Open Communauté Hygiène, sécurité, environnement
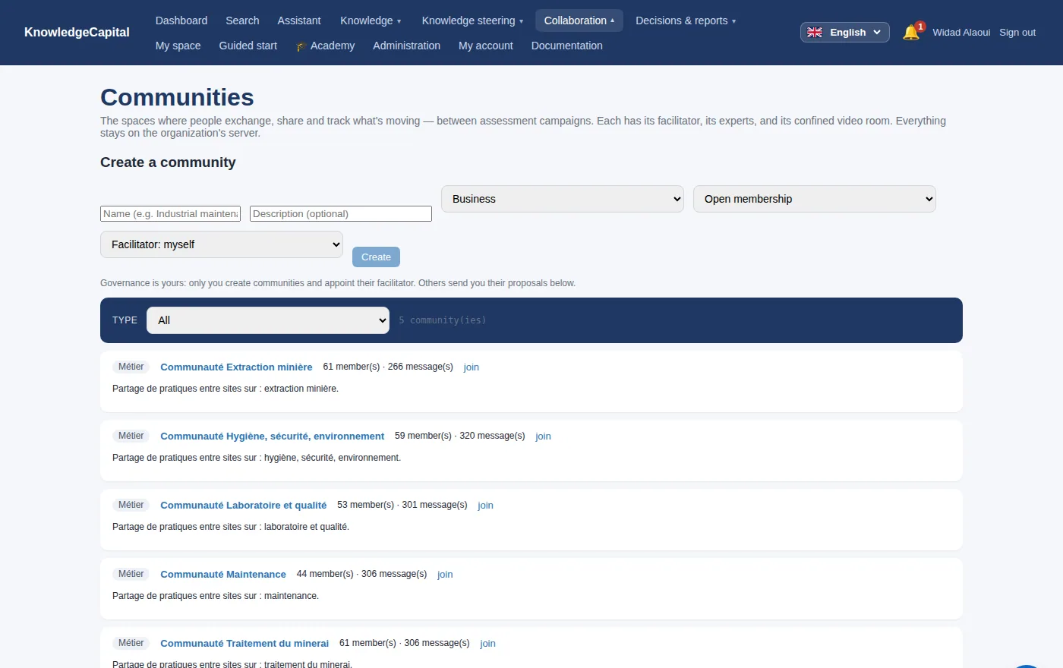 click(273, 436)
